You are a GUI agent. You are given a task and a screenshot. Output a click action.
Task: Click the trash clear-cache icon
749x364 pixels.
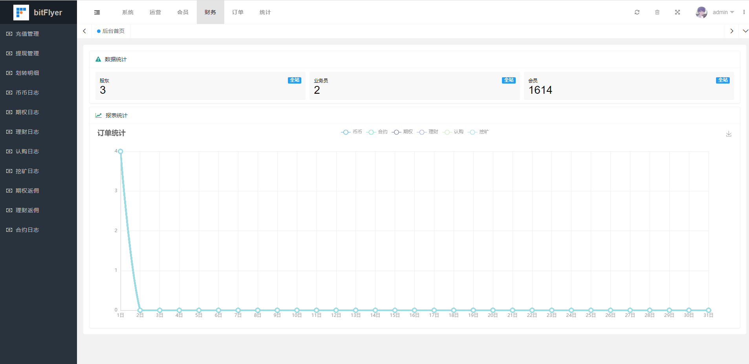[x=657, y=13]
